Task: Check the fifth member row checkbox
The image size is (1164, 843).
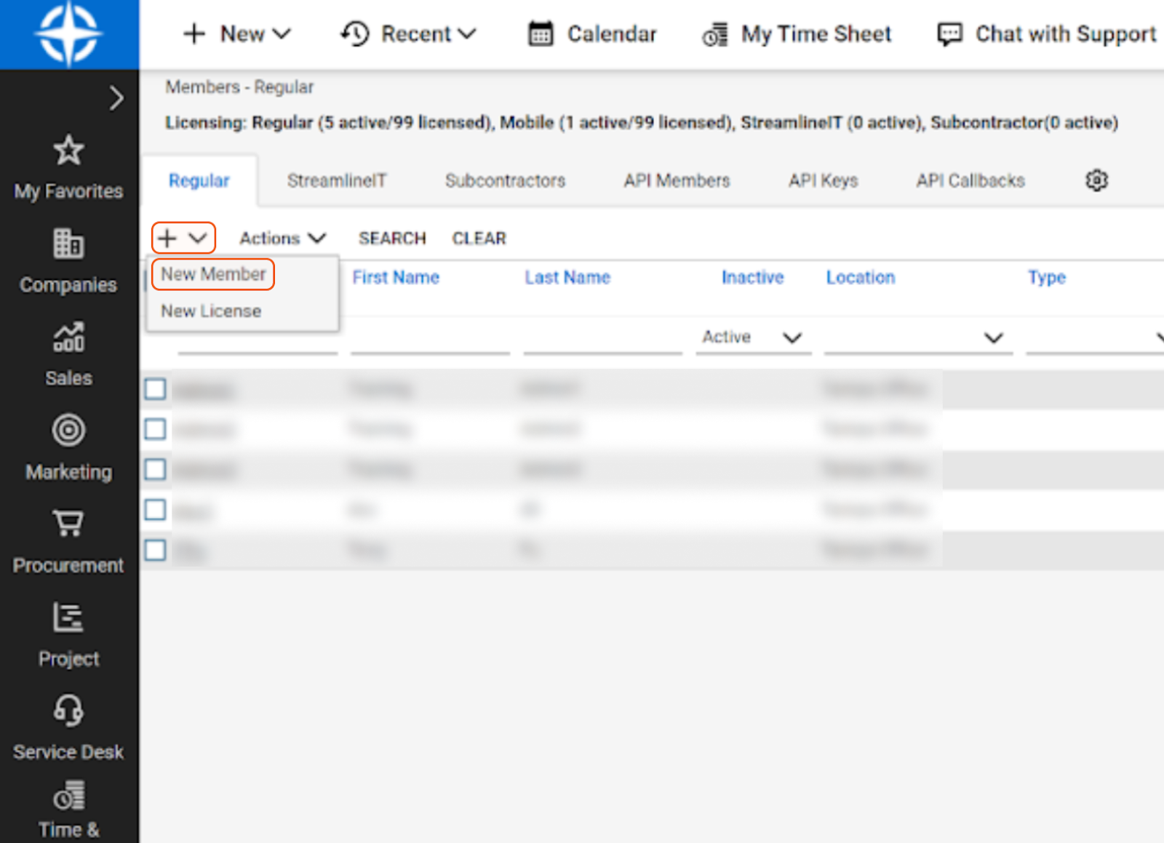Action: [155, 550]
